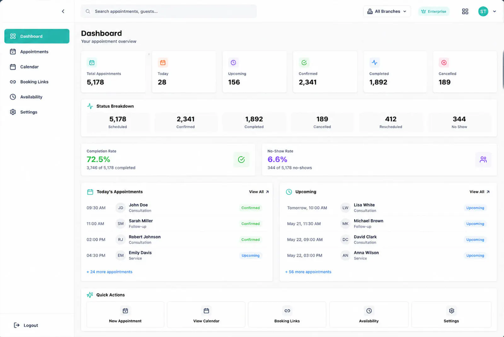Click the Sarah Miller name
The height and width of the screenshot is (337, 504).
(x=141, y=221)
